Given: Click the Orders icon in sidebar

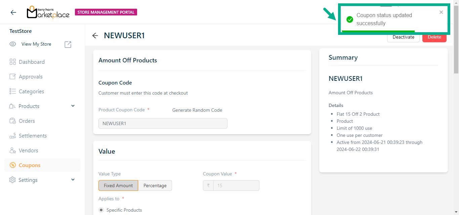Looking at the screenshot, I should [x=13, y=121].
